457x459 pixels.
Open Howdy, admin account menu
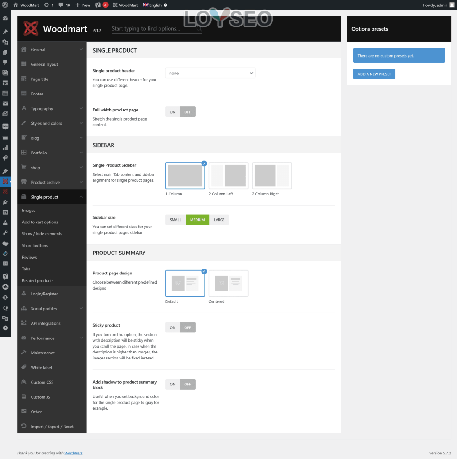pos(438,5)
